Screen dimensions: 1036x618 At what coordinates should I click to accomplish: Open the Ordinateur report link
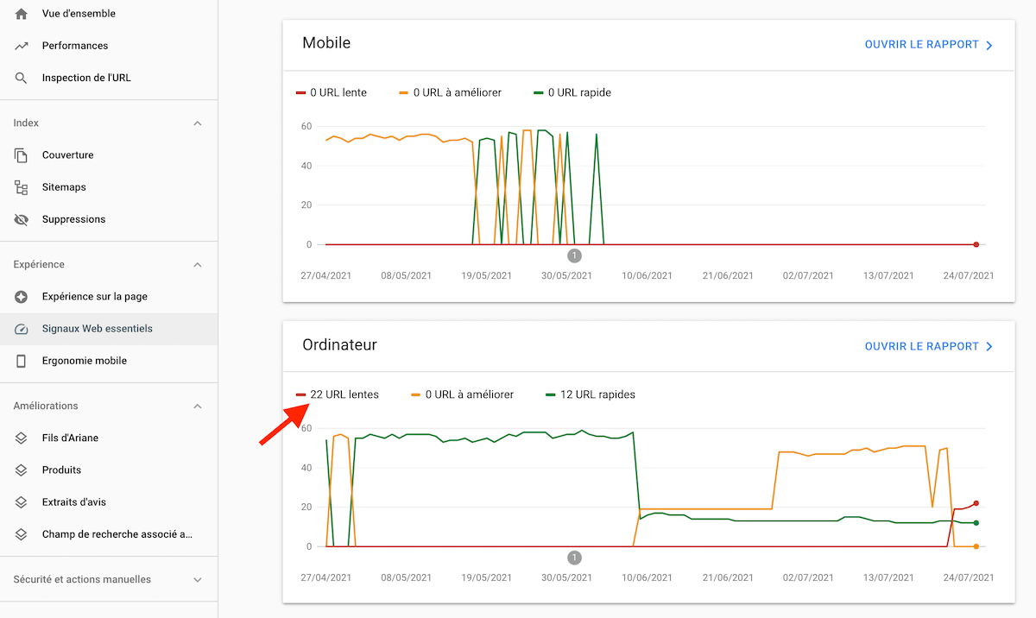(x=929, y=347)
